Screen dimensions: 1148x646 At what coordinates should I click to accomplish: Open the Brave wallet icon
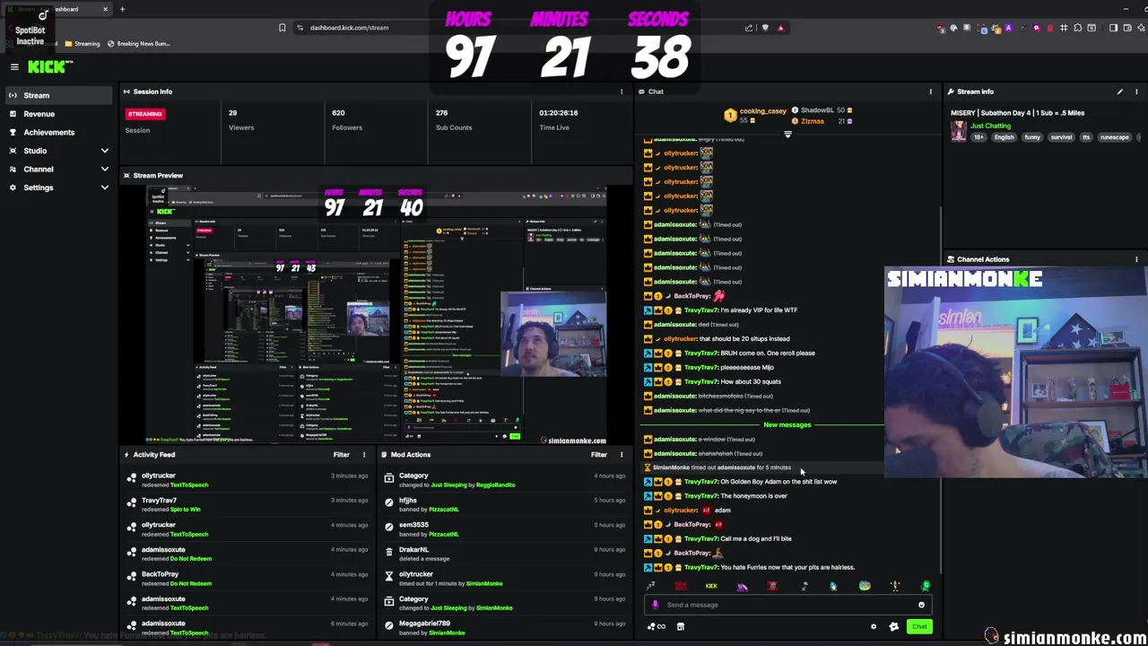coord(1126,28)
